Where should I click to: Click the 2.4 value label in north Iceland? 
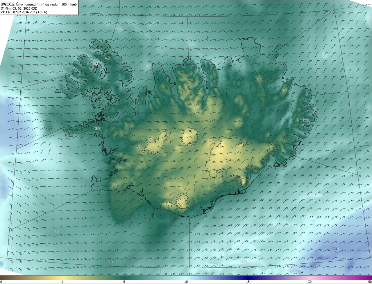tap(196, 107)
